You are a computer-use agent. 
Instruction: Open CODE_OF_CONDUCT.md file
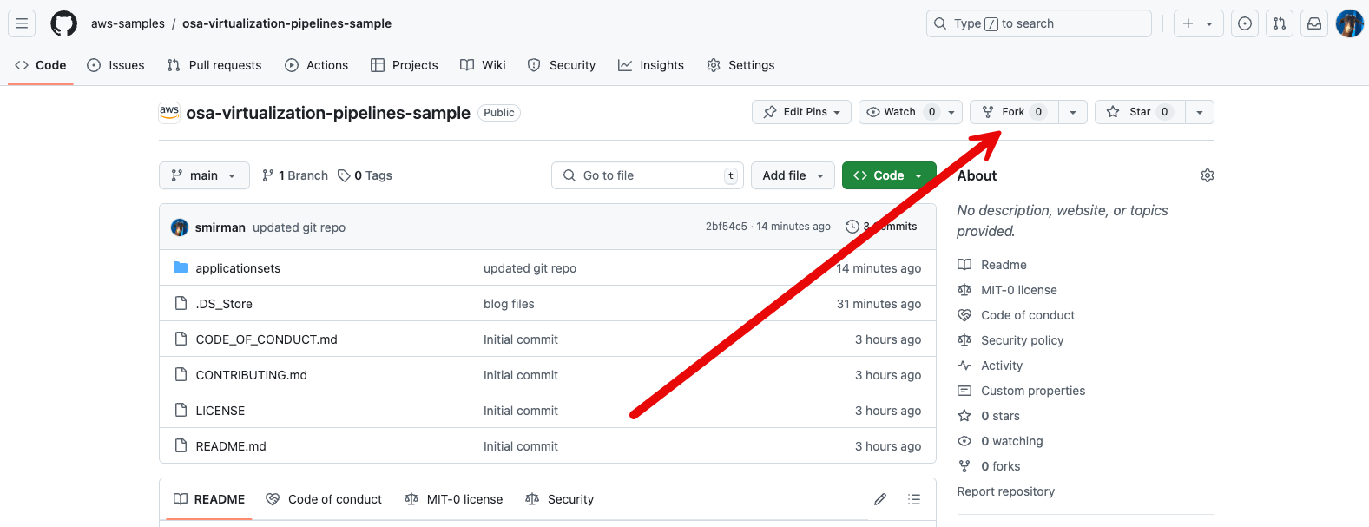click(267, 339)
